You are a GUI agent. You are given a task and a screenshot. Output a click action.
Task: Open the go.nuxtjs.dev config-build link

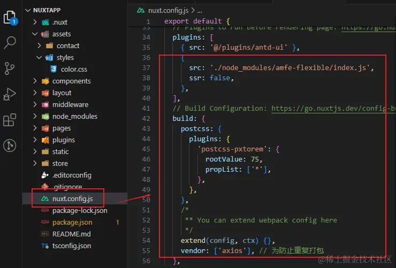(x=333, y=109)
